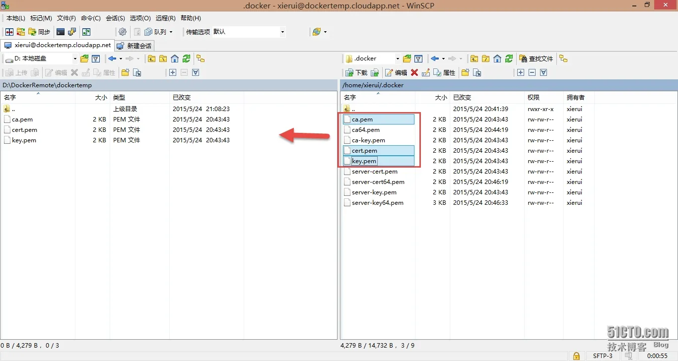Click the Preferences gear icon
The width and height of the screenshot is (678, 361).
point(123,32)
